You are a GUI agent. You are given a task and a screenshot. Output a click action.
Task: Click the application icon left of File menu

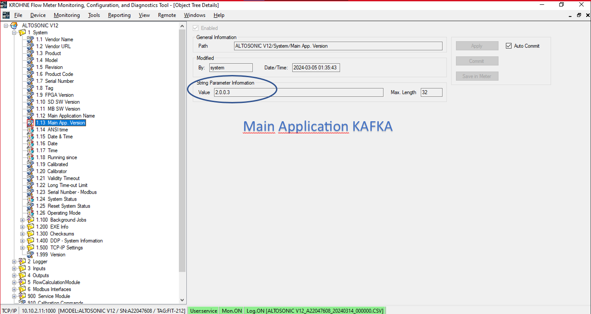click(6, 15)
